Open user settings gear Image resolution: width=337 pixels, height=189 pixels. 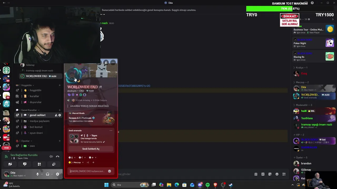58,174
